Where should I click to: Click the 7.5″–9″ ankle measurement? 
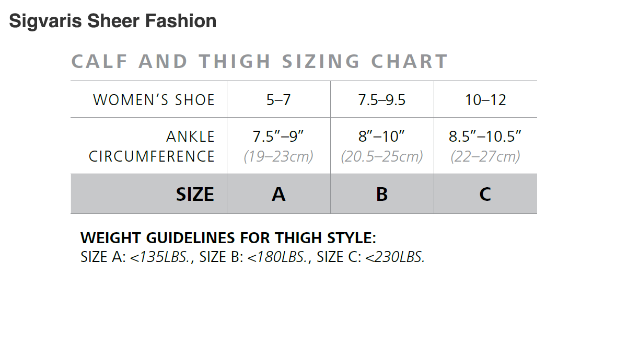coord(278,136)
